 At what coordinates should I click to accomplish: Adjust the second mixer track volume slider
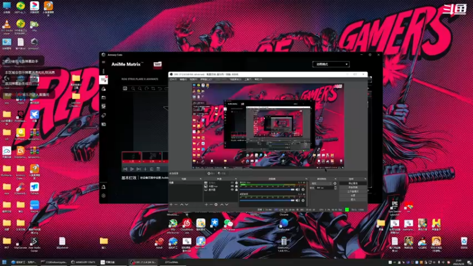(267, 200)
